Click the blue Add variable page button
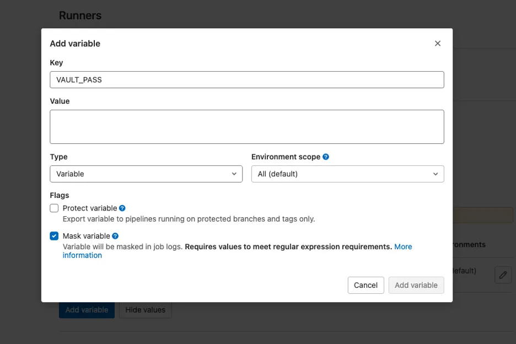516x344 pixels. tap(87, 310)
